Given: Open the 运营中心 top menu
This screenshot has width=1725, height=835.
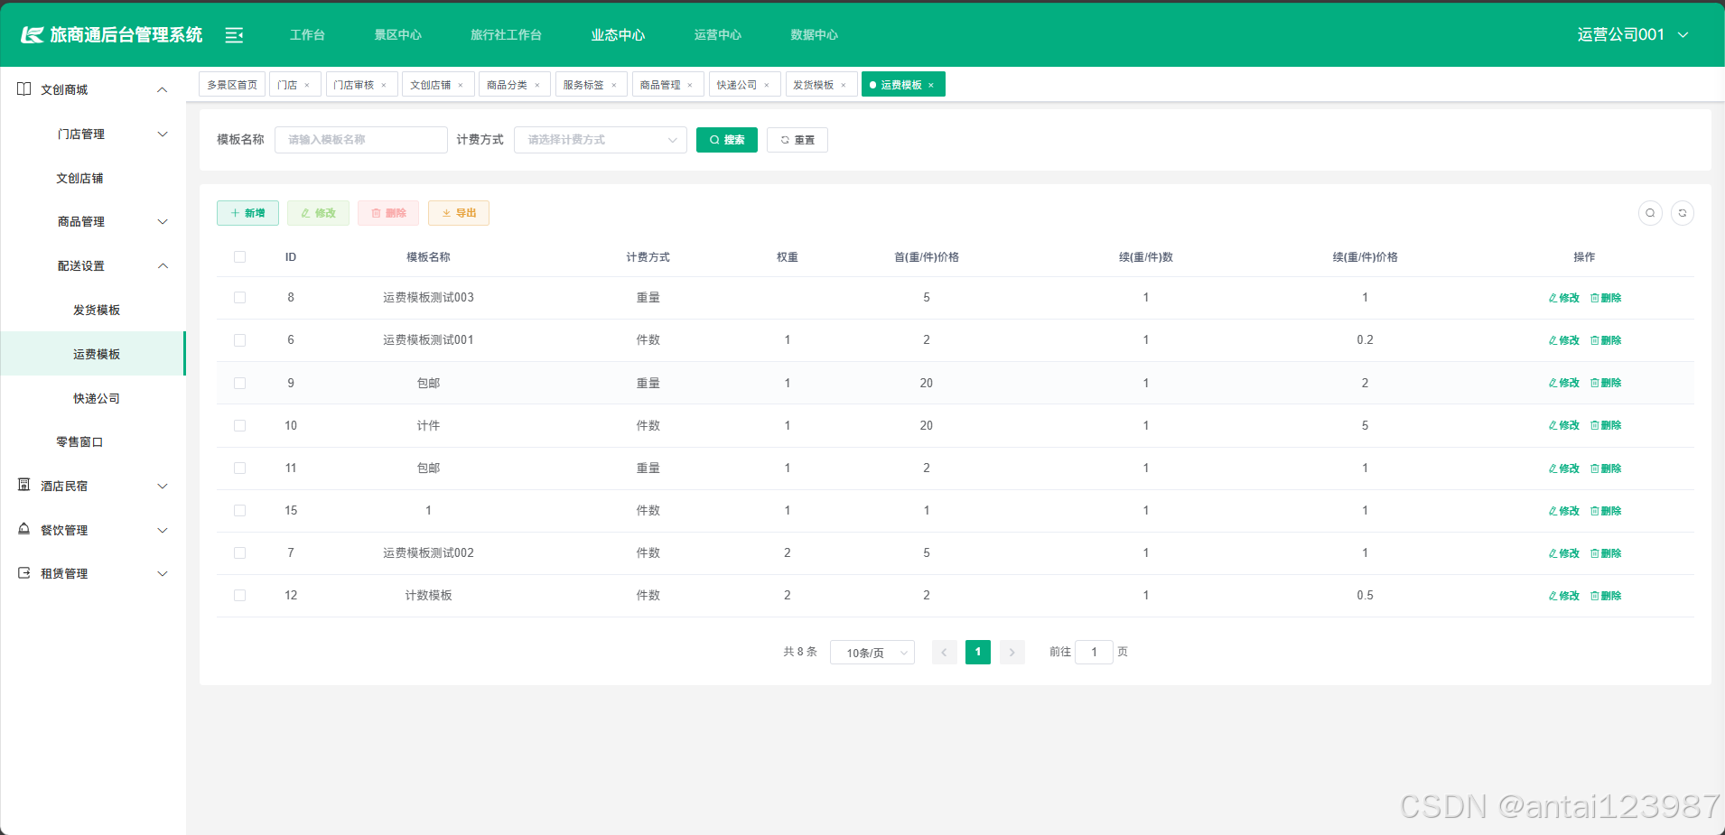Looking at the screenshot, I should pos(718,35).
